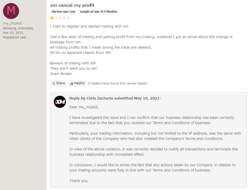Image resolution: width=250 pixels, height=190 pixels.
Task: Click the "Scam Broker" line in review
Action: pos(61,74)
